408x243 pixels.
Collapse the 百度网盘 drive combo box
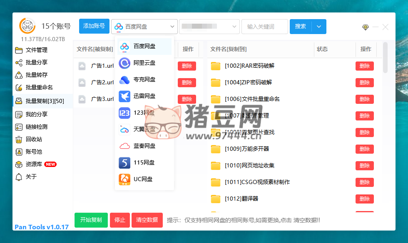tap(144, 27)
